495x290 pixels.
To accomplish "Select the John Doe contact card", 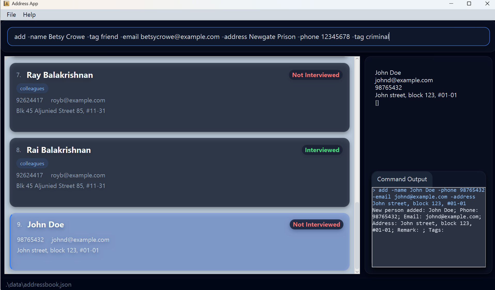I will [x=179, y=258].
